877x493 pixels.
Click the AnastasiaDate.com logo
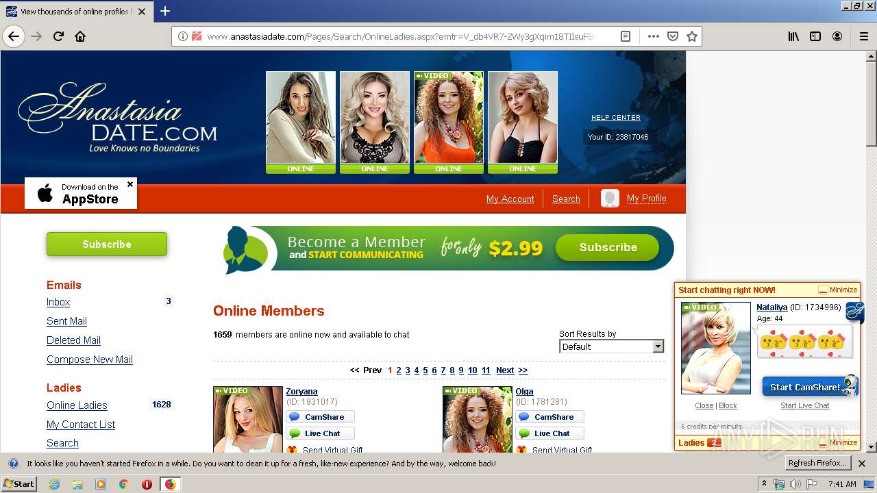(x=117, y=118)
